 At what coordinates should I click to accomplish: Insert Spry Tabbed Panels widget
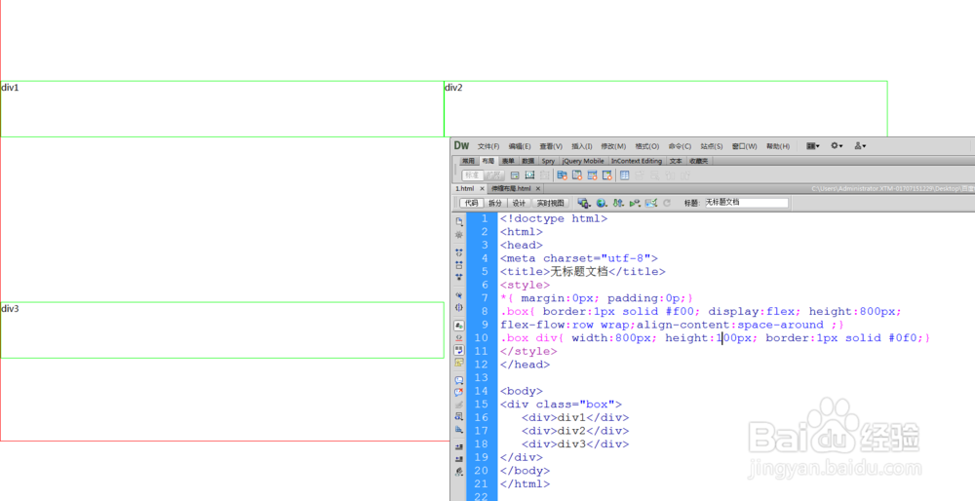click(x=577, y=175)
